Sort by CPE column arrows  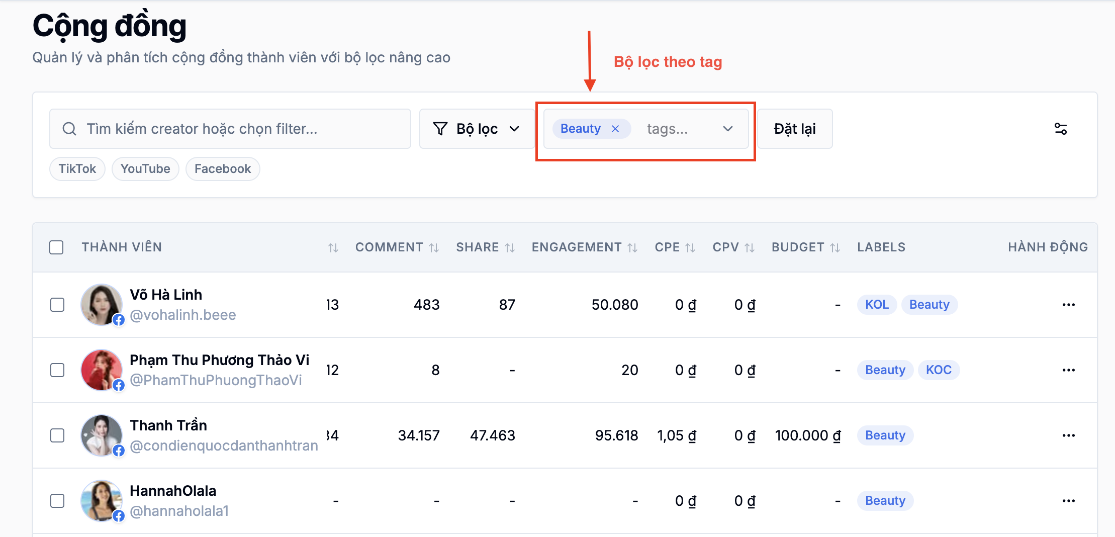coord(690,247)
